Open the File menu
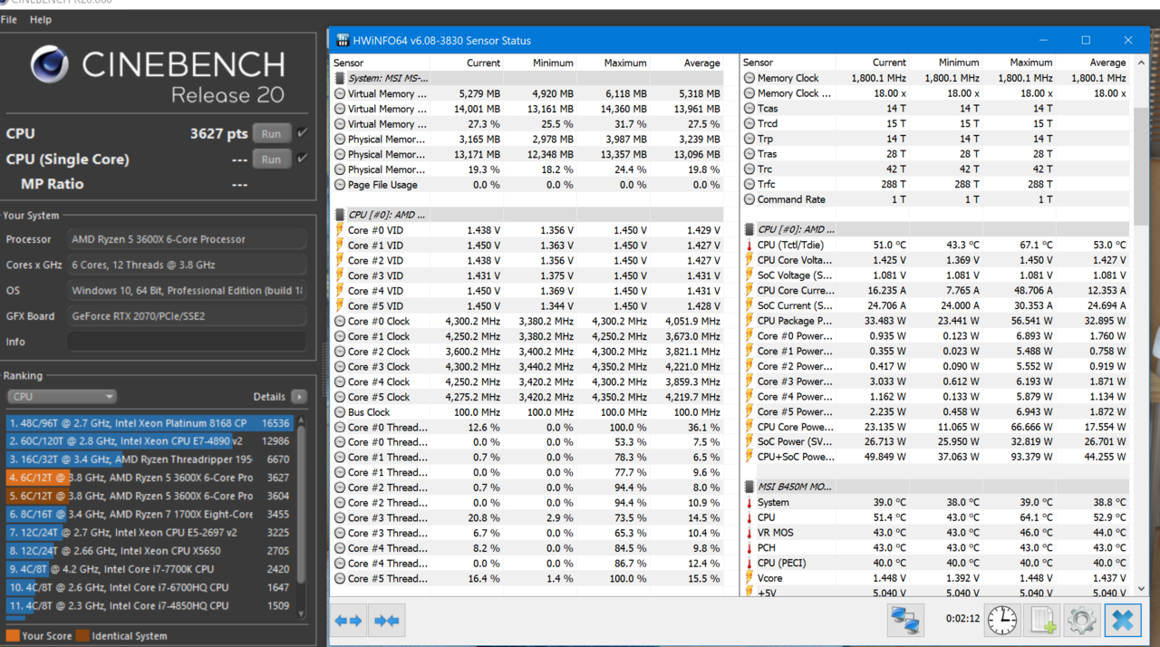The height and width of the screenshot is (647, 1160). 9,19
